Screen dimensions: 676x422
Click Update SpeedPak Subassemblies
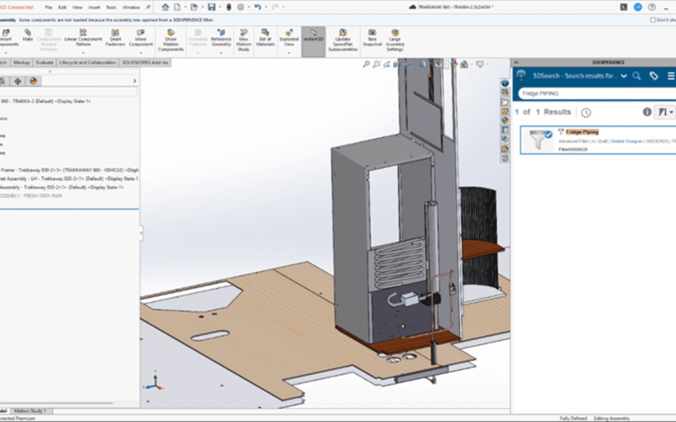342,38
